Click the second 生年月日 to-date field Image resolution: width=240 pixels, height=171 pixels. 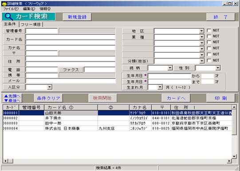[x=169, y=82]
